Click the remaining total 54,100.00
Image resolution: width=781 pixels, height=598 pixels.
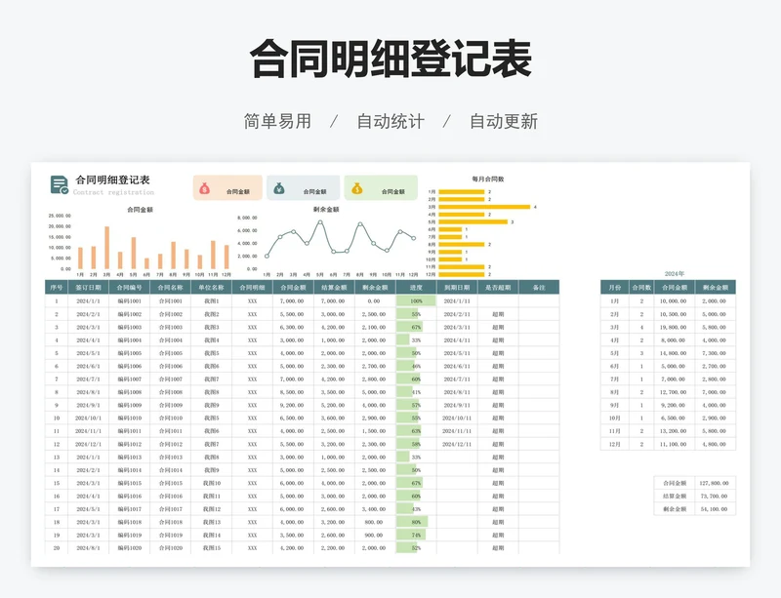[715, 509]
